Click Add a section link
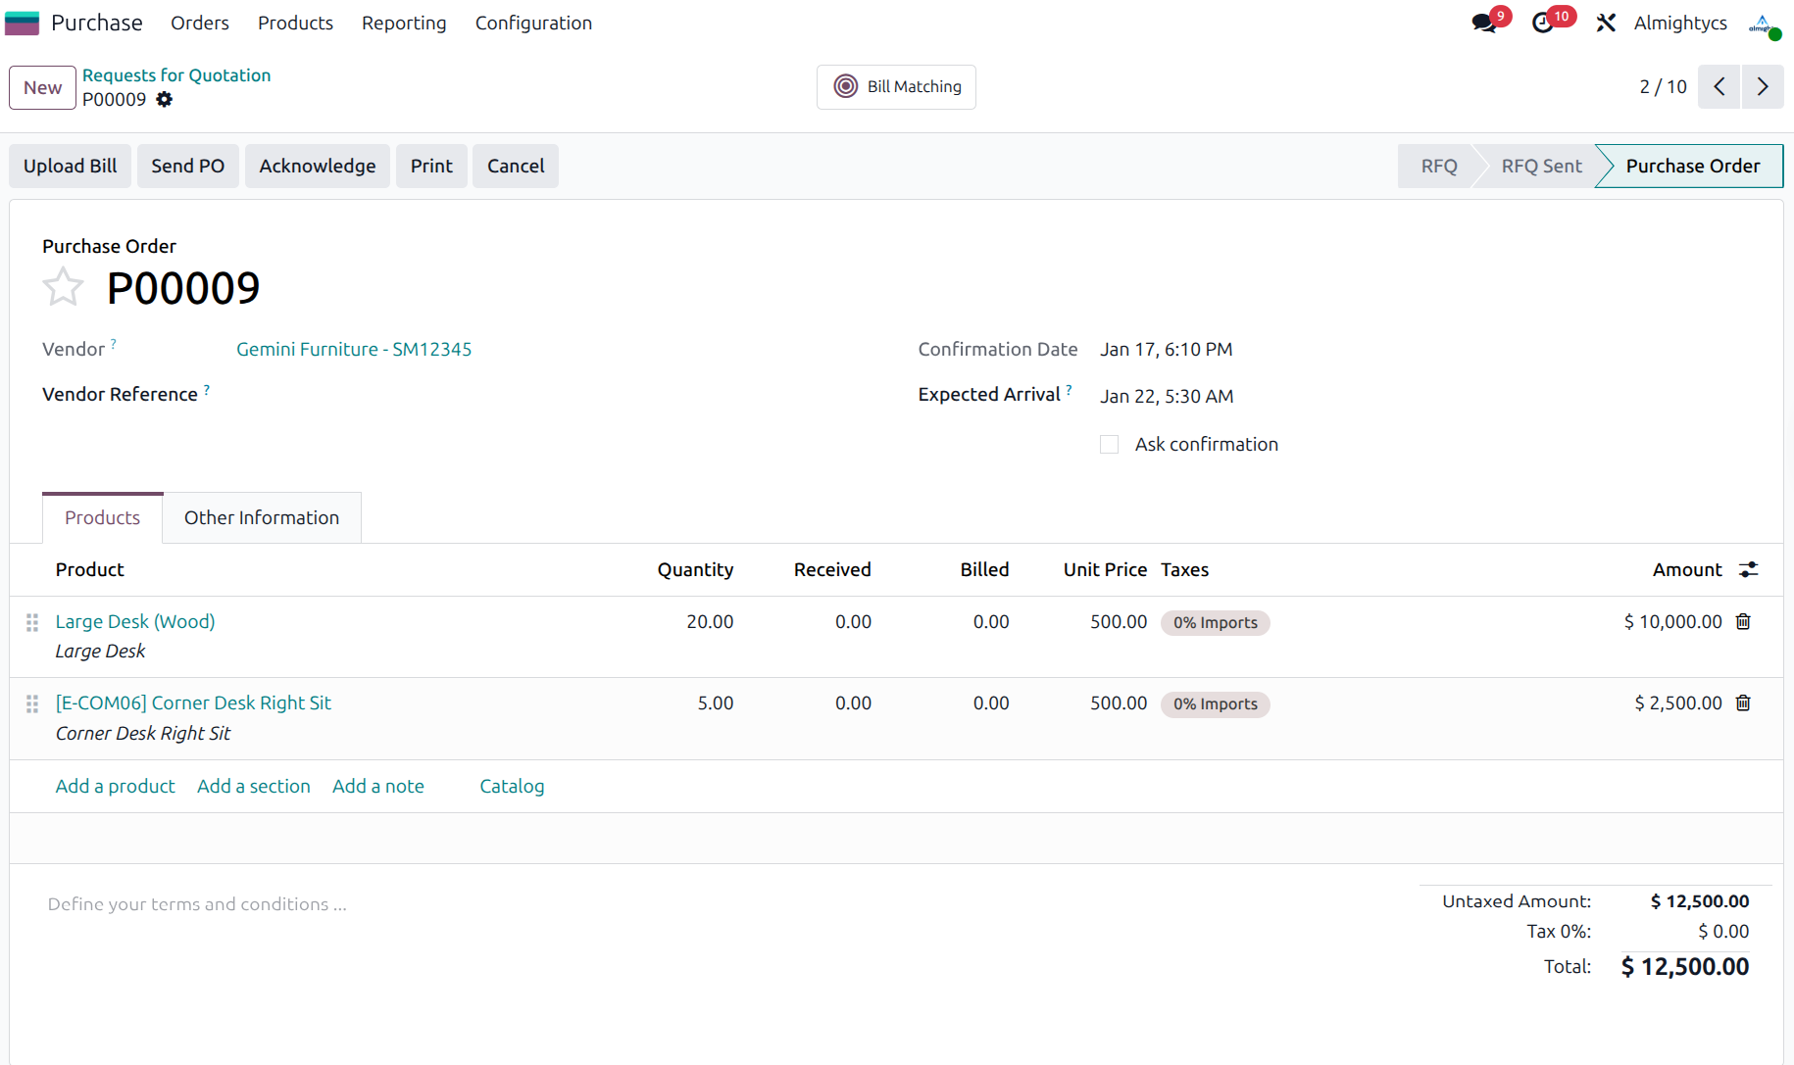 (x=253, y=786)
